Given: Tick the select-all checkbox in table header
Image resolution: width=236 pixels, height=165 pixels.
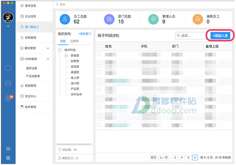Looking at the screenshot, I should pos(99,46).
